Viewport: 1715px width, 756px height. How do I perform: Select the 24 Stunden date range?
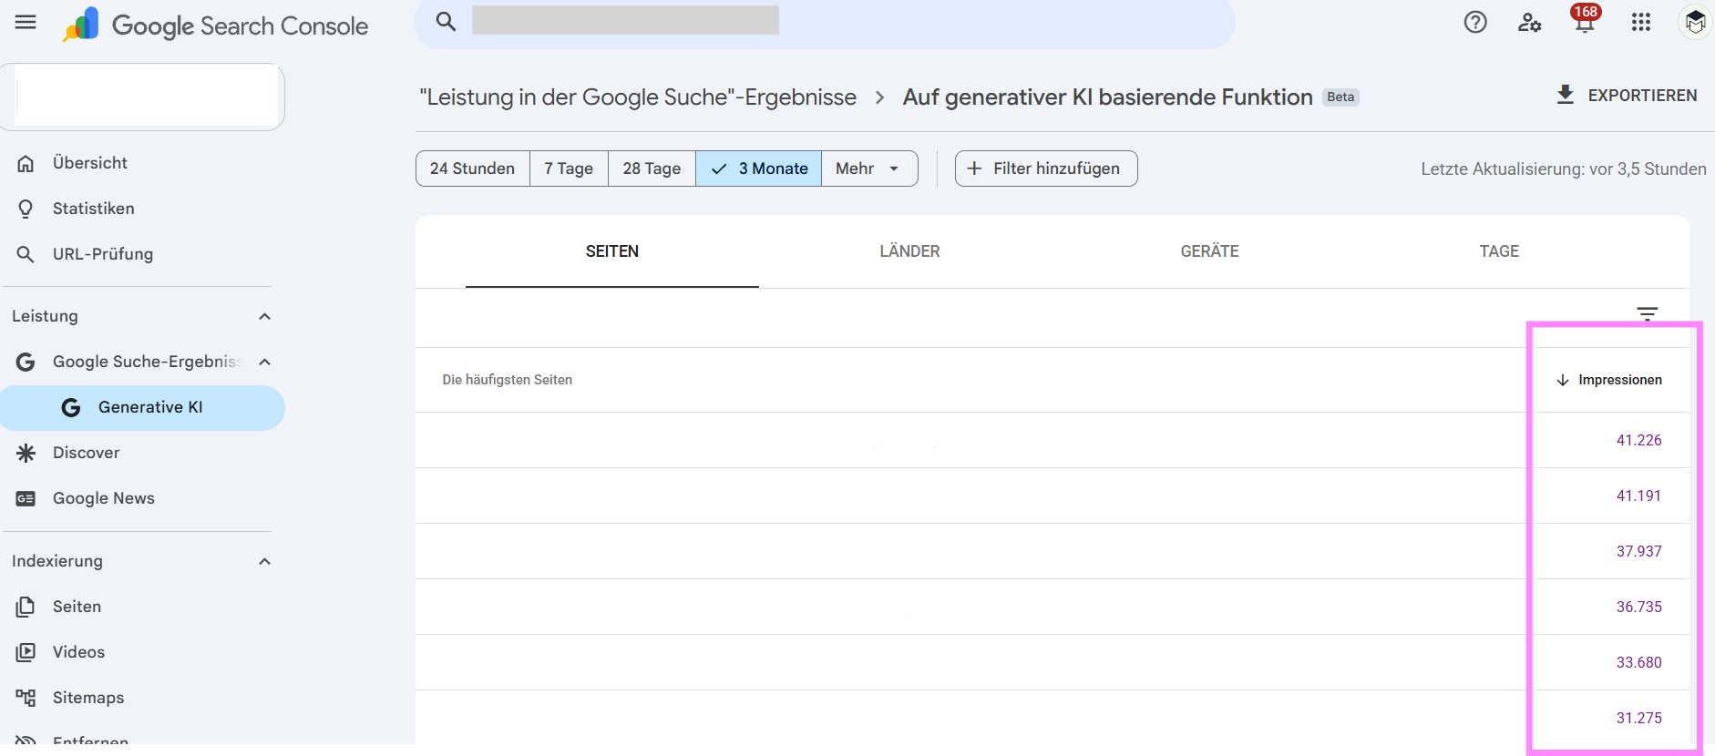(472, 169)
